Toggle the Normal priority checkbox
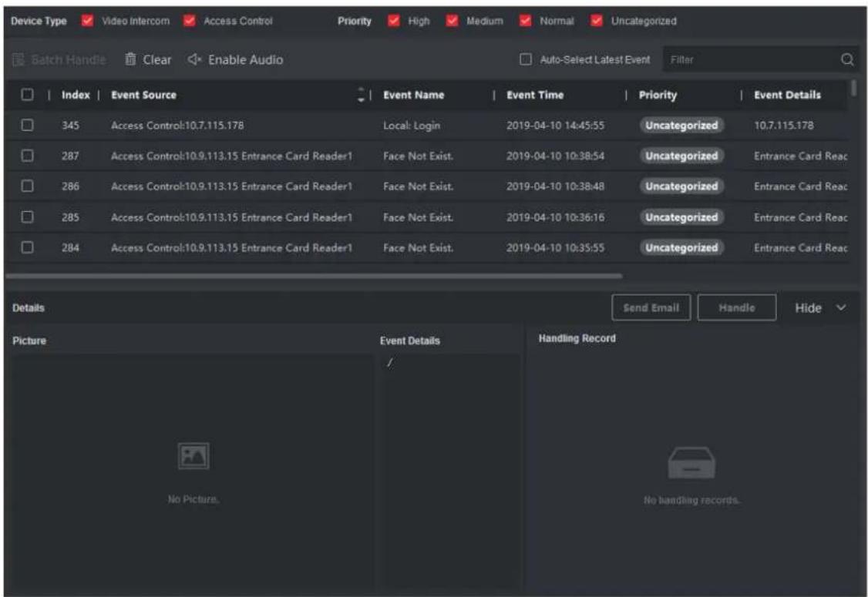This screenshot has width=868, height=597. tap(525, 21)
